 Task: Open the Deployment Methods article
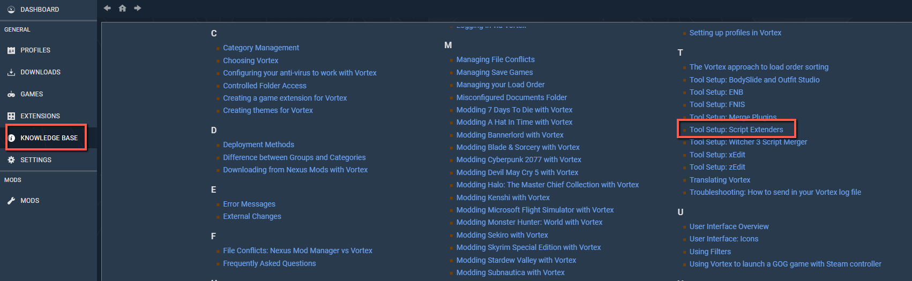[258, 145]
